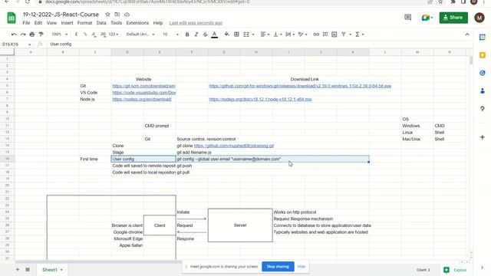491x276 pixels.
Task: Open Keep in the side panel
Action: (x=483, y=55)
